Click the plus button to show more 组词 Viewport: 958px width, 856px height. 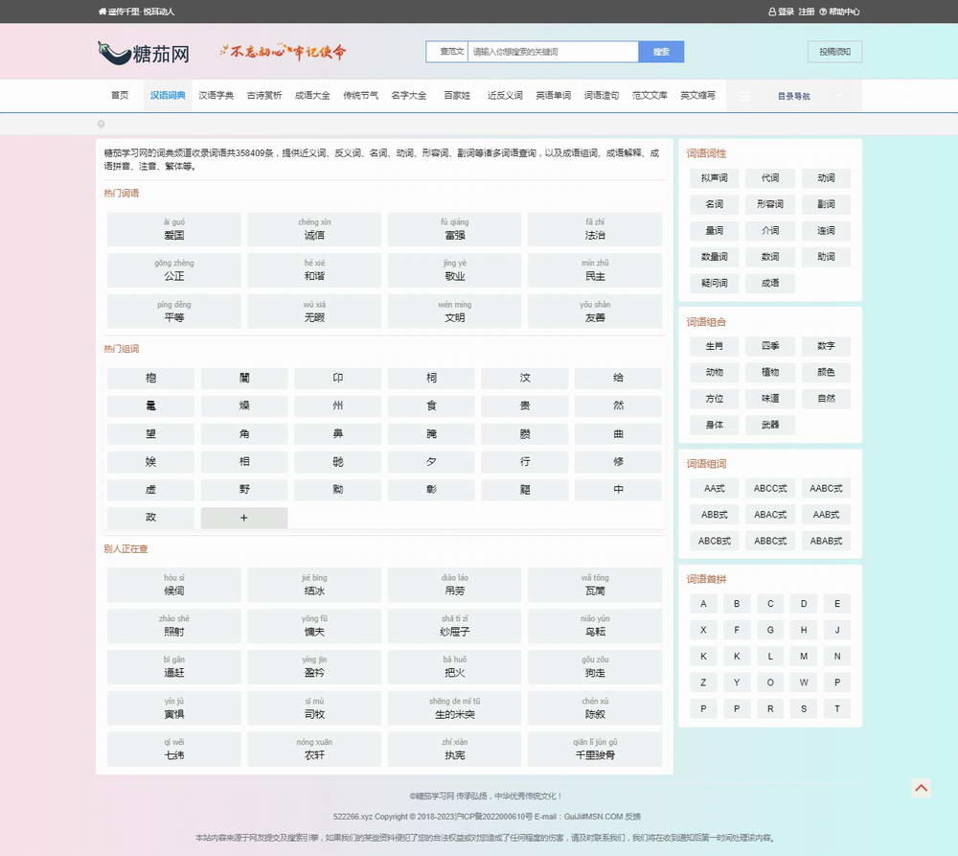point(243,518)
